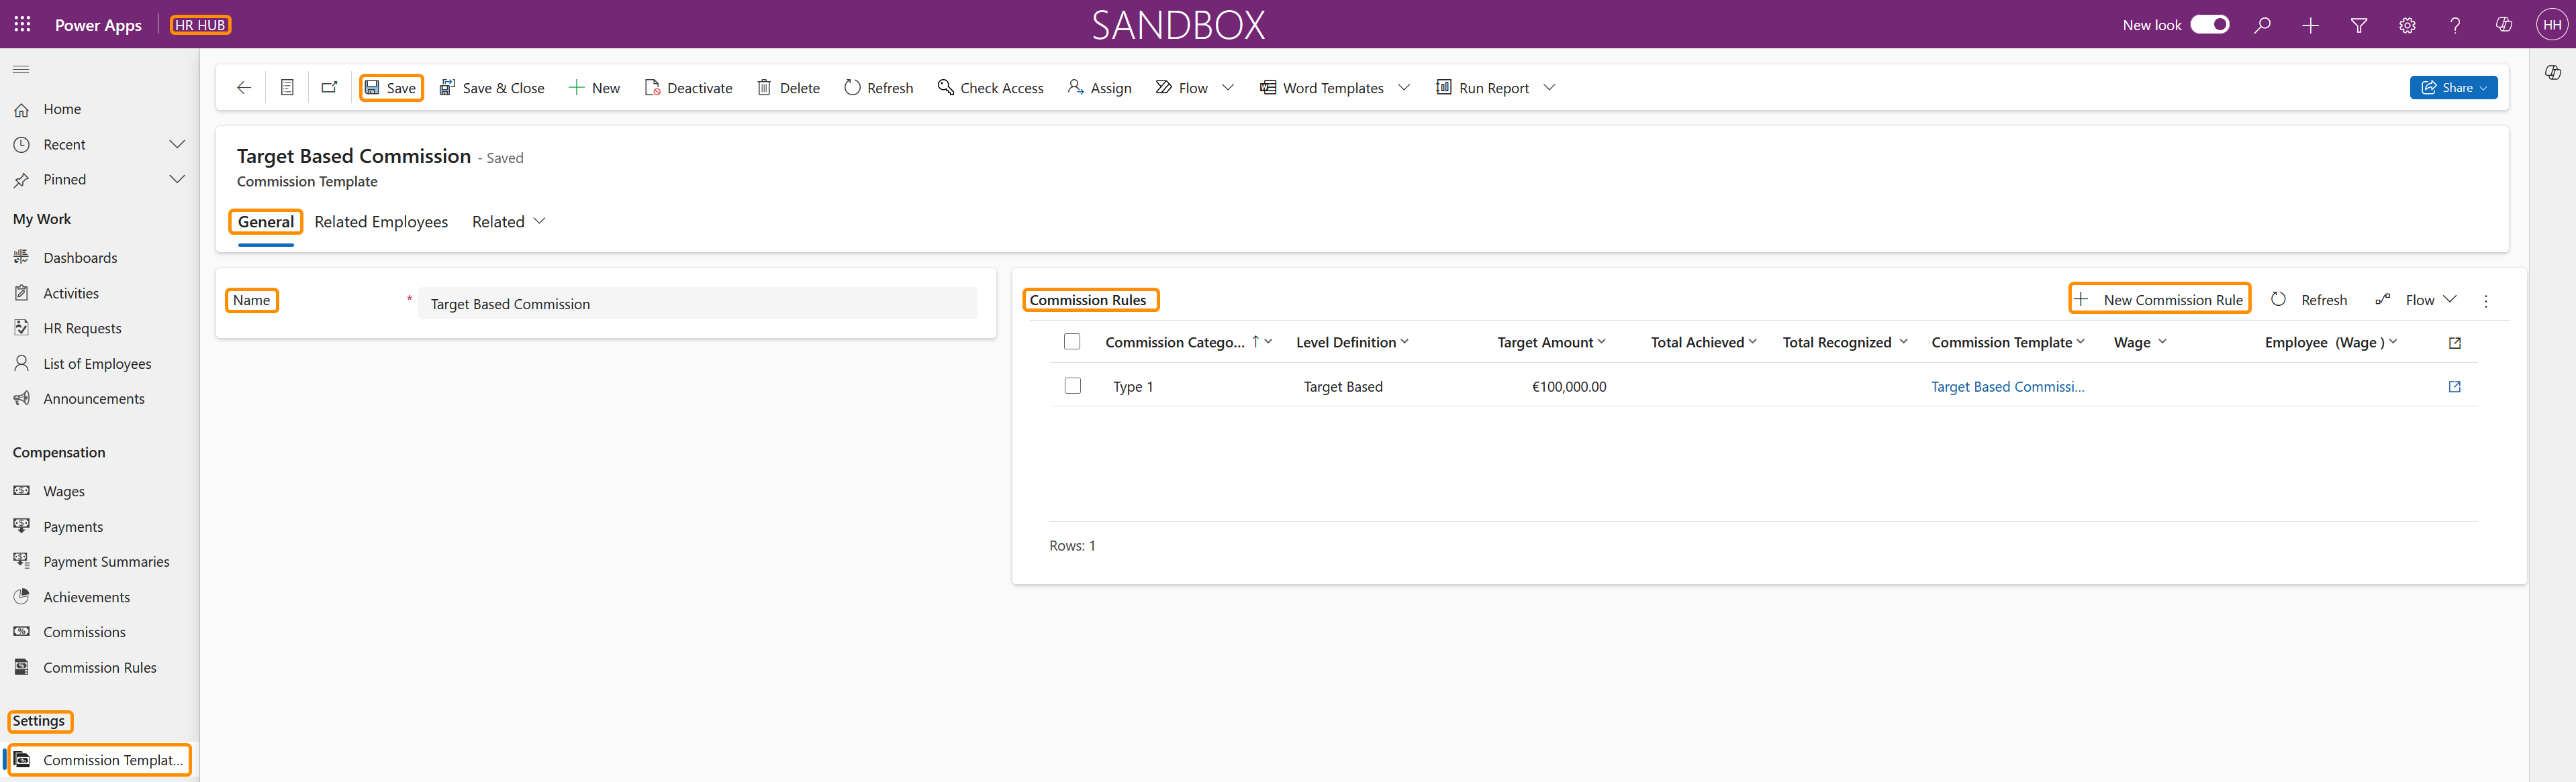
Task: Open the Target Based Commissi... link in the grid
Action: 2006,386
